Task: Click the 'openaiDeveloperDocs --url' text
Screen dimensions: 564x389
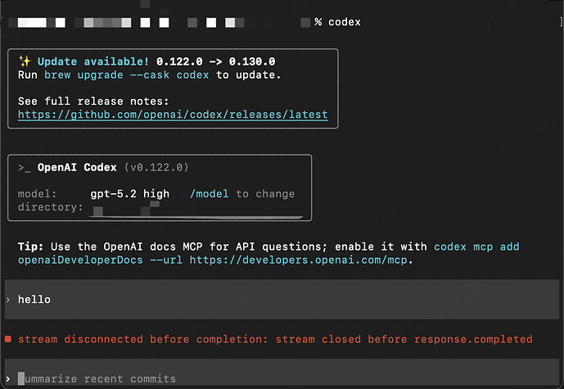Action: [x=100, y=260]
